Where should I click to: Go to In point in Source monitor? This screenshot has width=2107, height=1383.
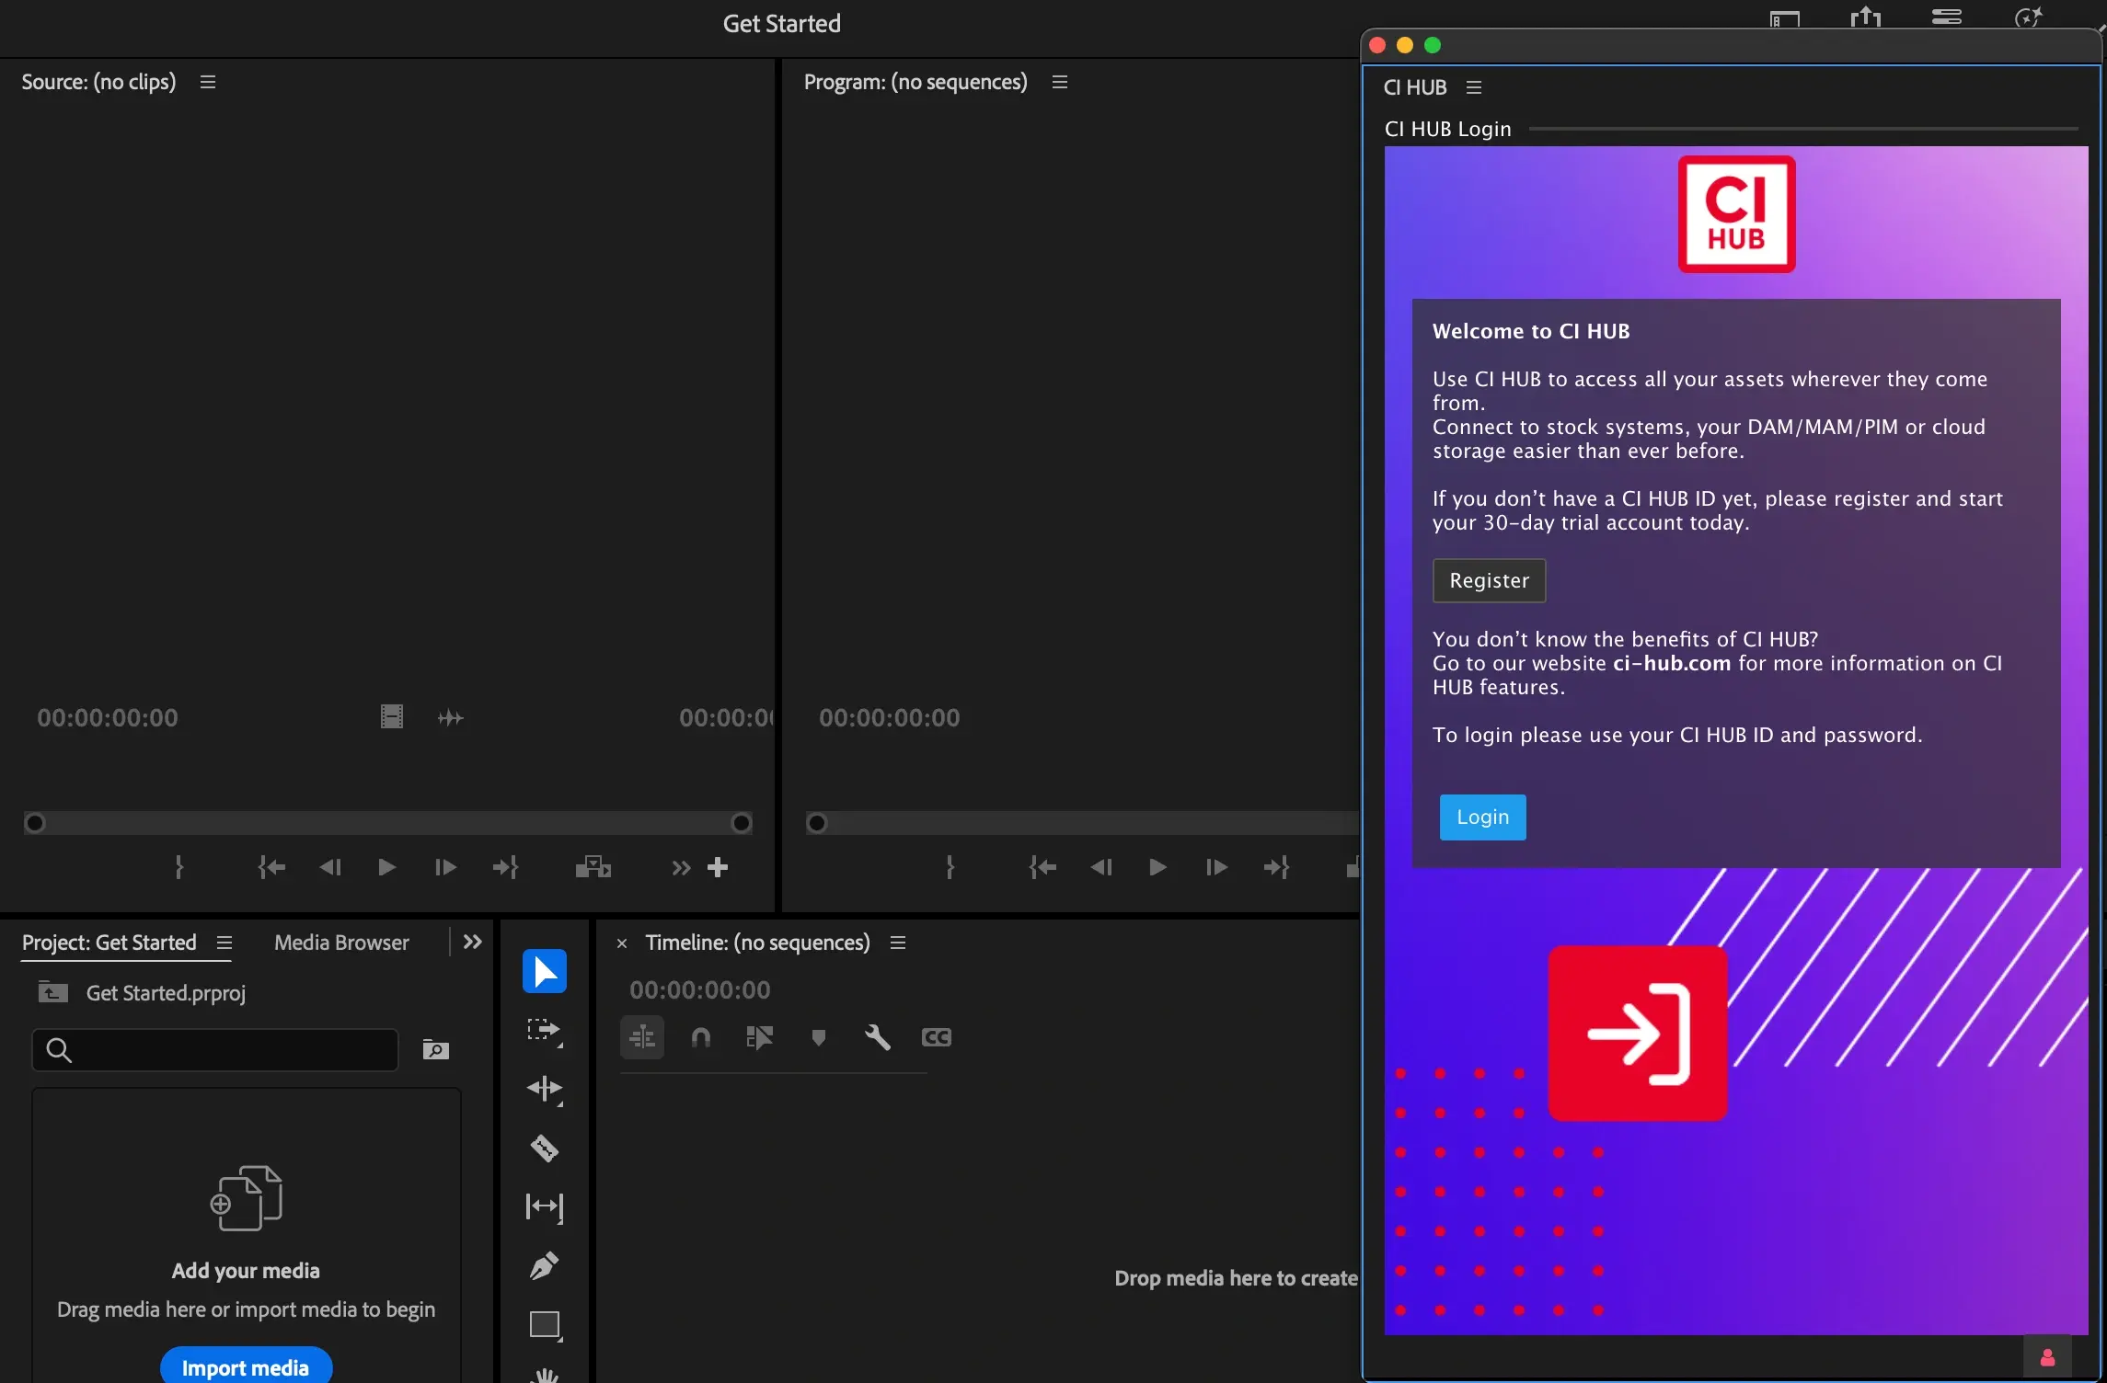[271, 867]
